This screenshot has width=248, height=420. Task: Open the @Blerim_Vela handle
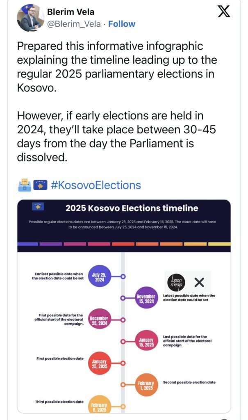(74, 24)
